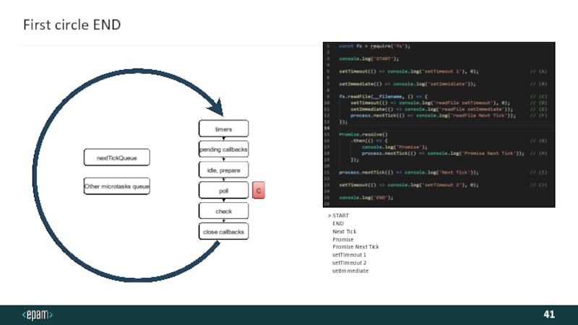Screen dimensions: 578x325
Task: Select the timers phase box
Action: click(x=224, y=129)
